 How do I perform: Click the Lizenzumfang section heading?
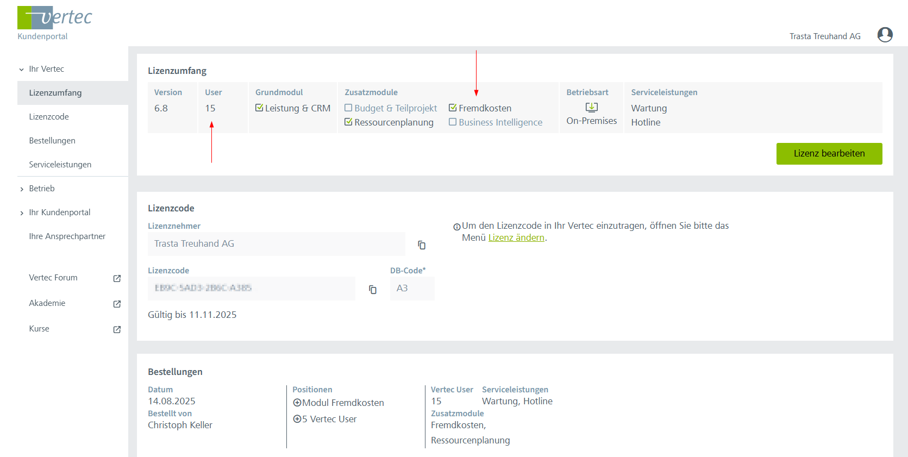pos(177,71)
